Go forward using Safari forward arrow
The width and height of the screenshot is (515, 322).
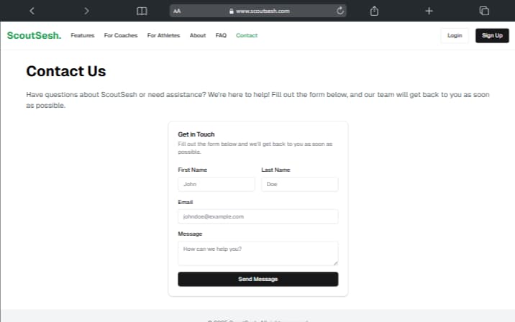pos(86,11)
